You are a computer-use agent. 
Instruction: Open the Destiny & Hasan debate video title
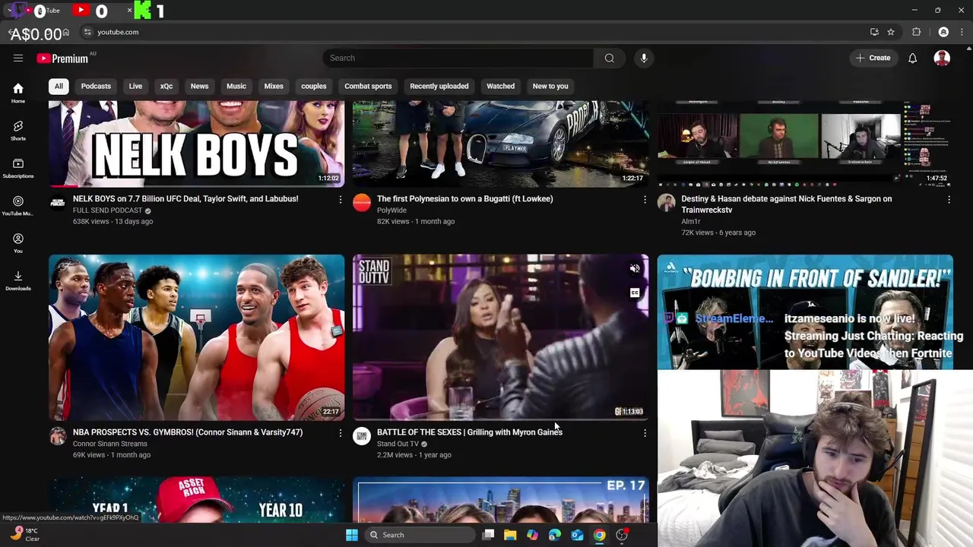[x=787, y=204]
